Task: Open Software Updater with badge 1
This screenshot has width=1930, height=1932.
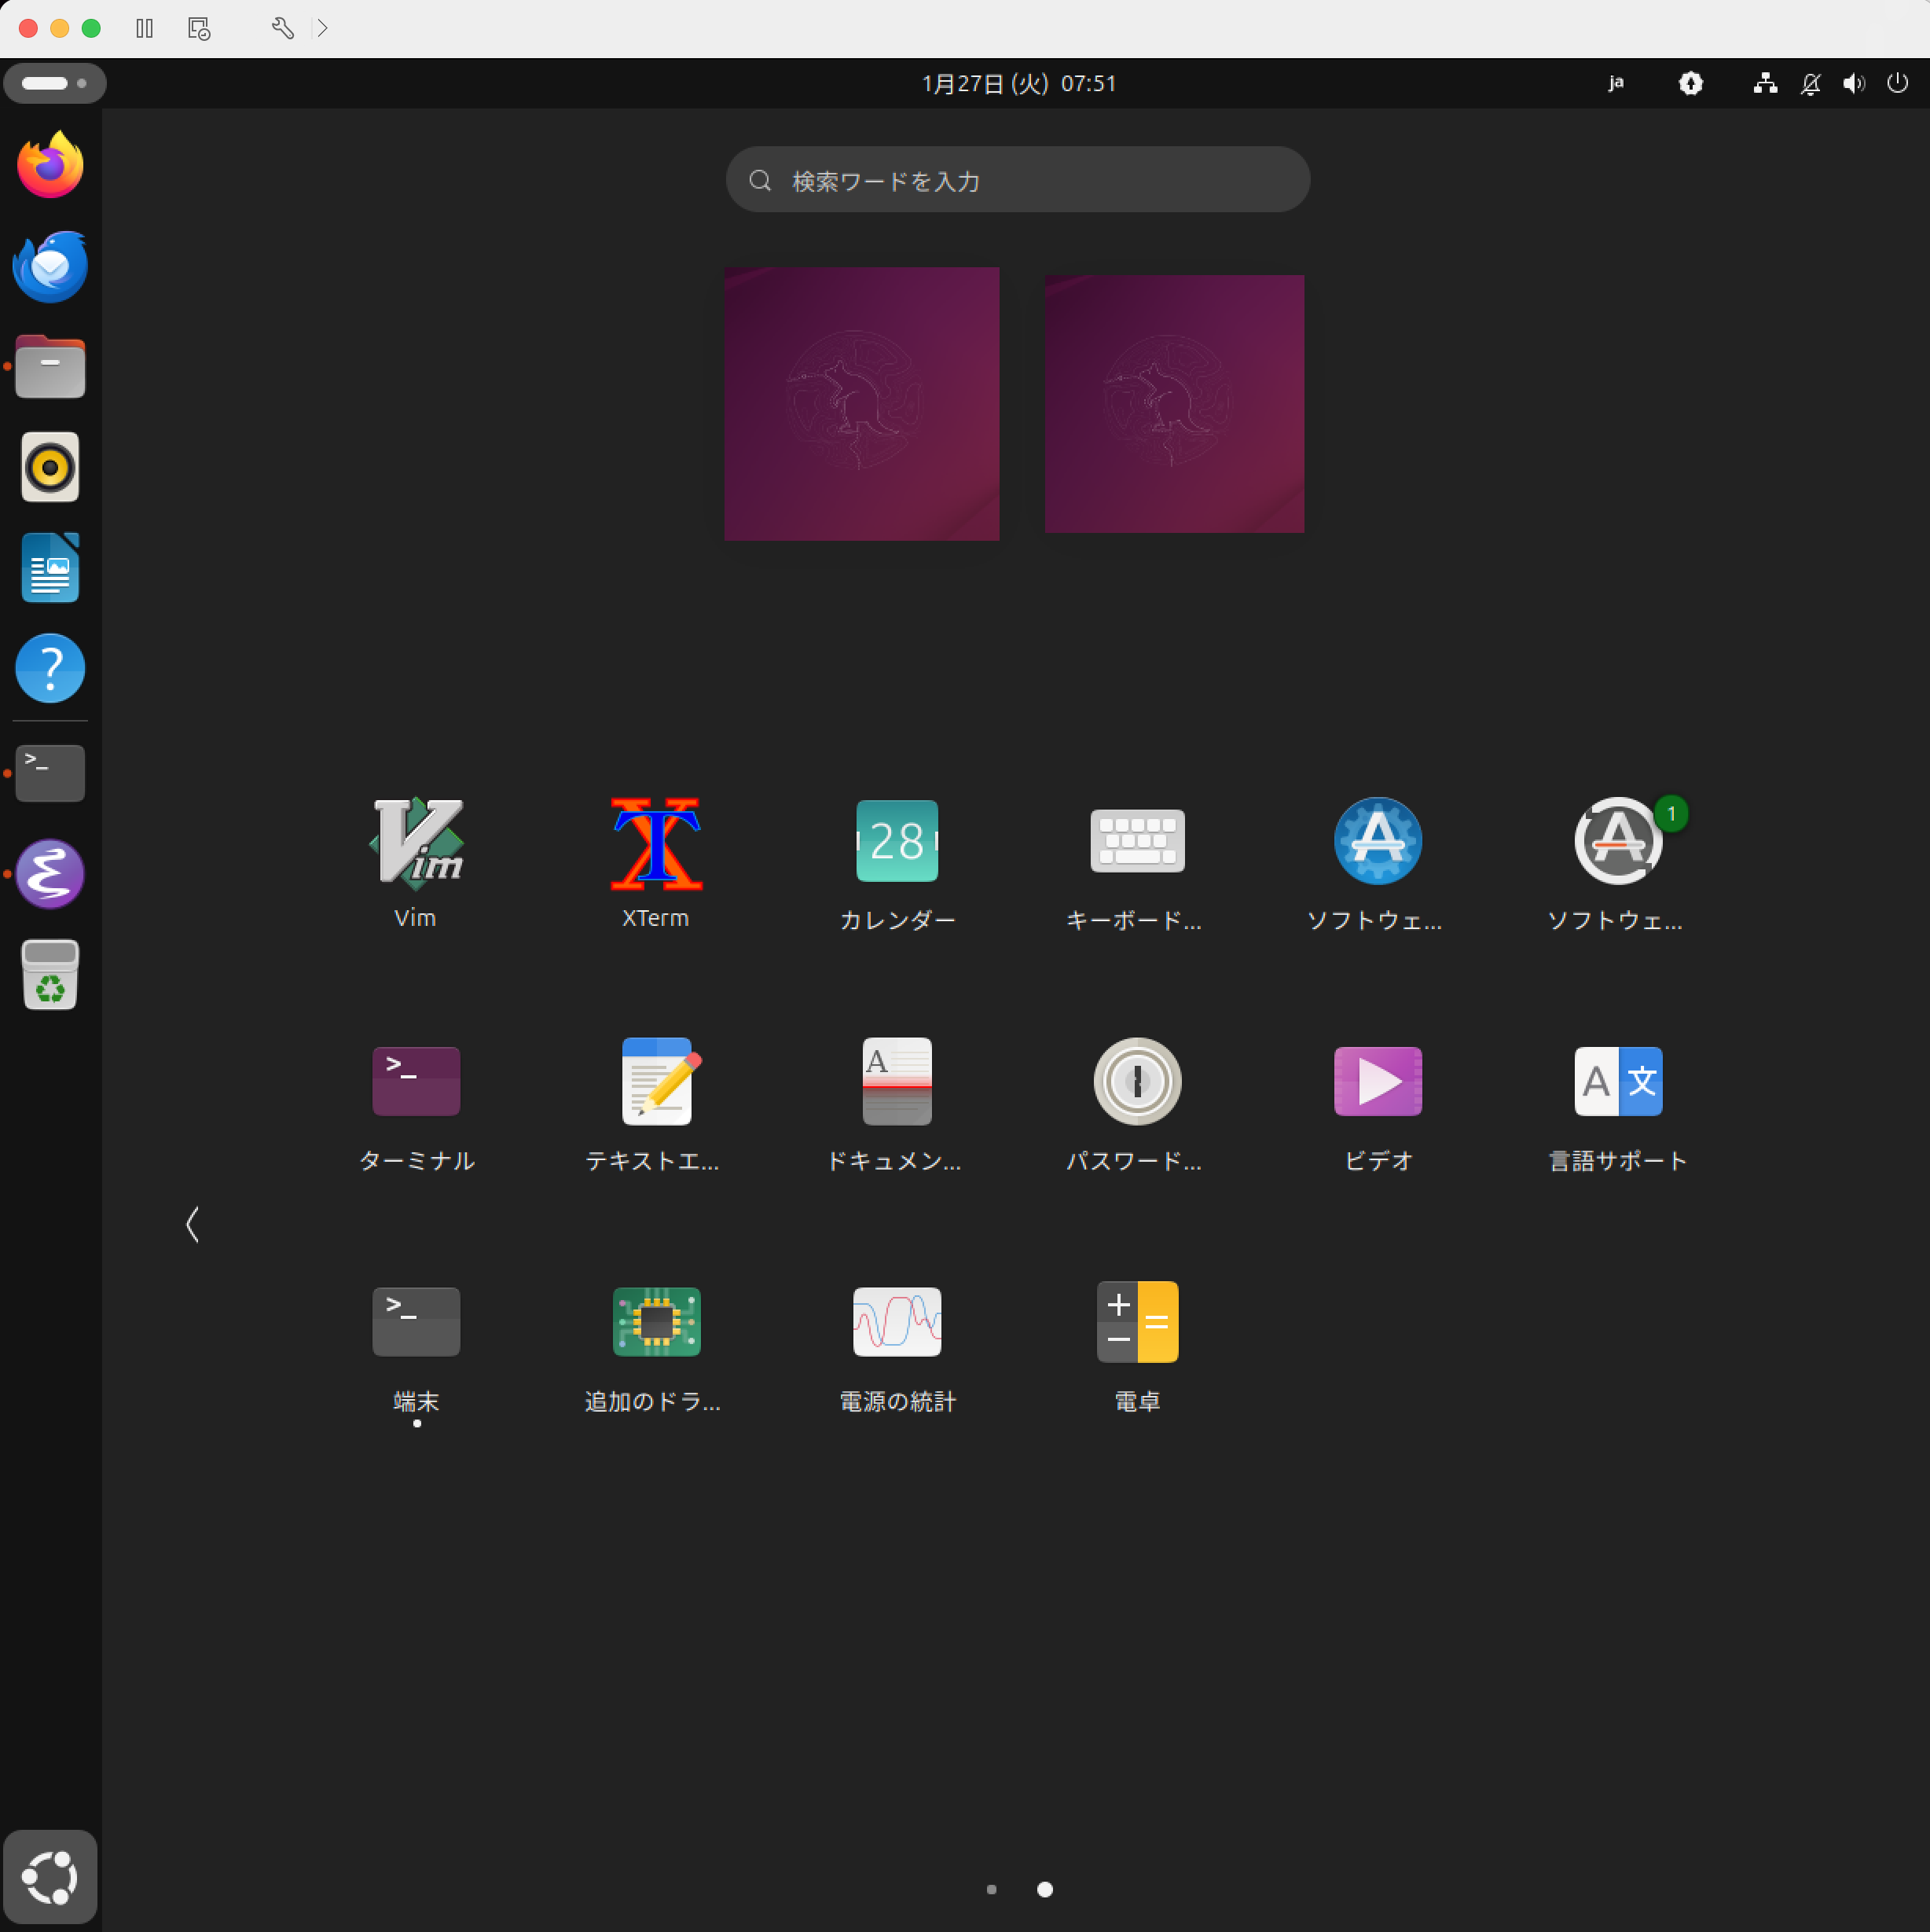Action: [x=1617, y=842]
